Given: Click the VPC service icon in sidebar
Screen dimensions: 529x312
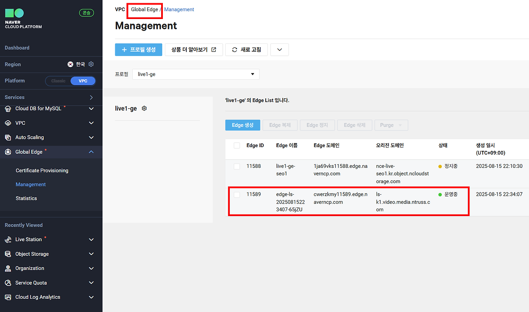Looking at the screenshot, I should tap(8, 123).
